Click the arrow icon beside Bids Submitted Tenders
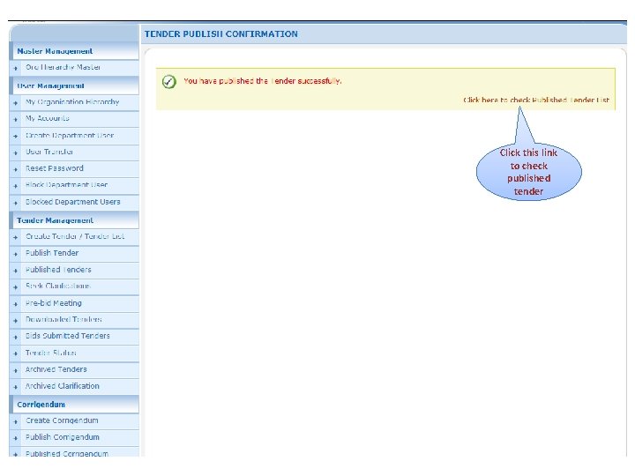 15,337
